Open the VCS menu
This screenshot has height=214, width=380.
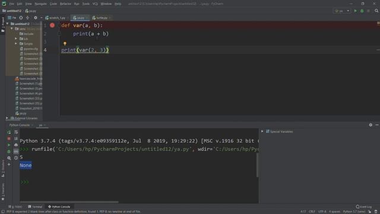pos(95,4)
